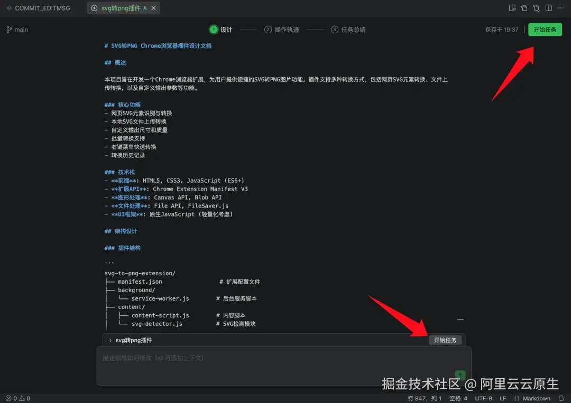The height and width of the screenshot is (403, 571).
Task: Open the preview icon in the title bar
Action: click(x=512, y=7)
